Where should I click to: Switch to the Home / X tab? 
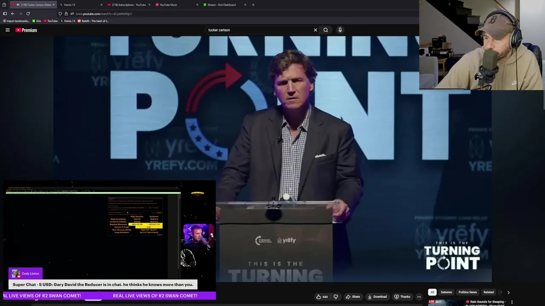pyautogui.click(x=80, y=5)
